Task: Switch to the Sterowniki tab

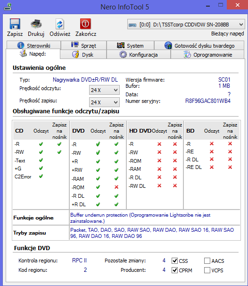Action: 33,45
